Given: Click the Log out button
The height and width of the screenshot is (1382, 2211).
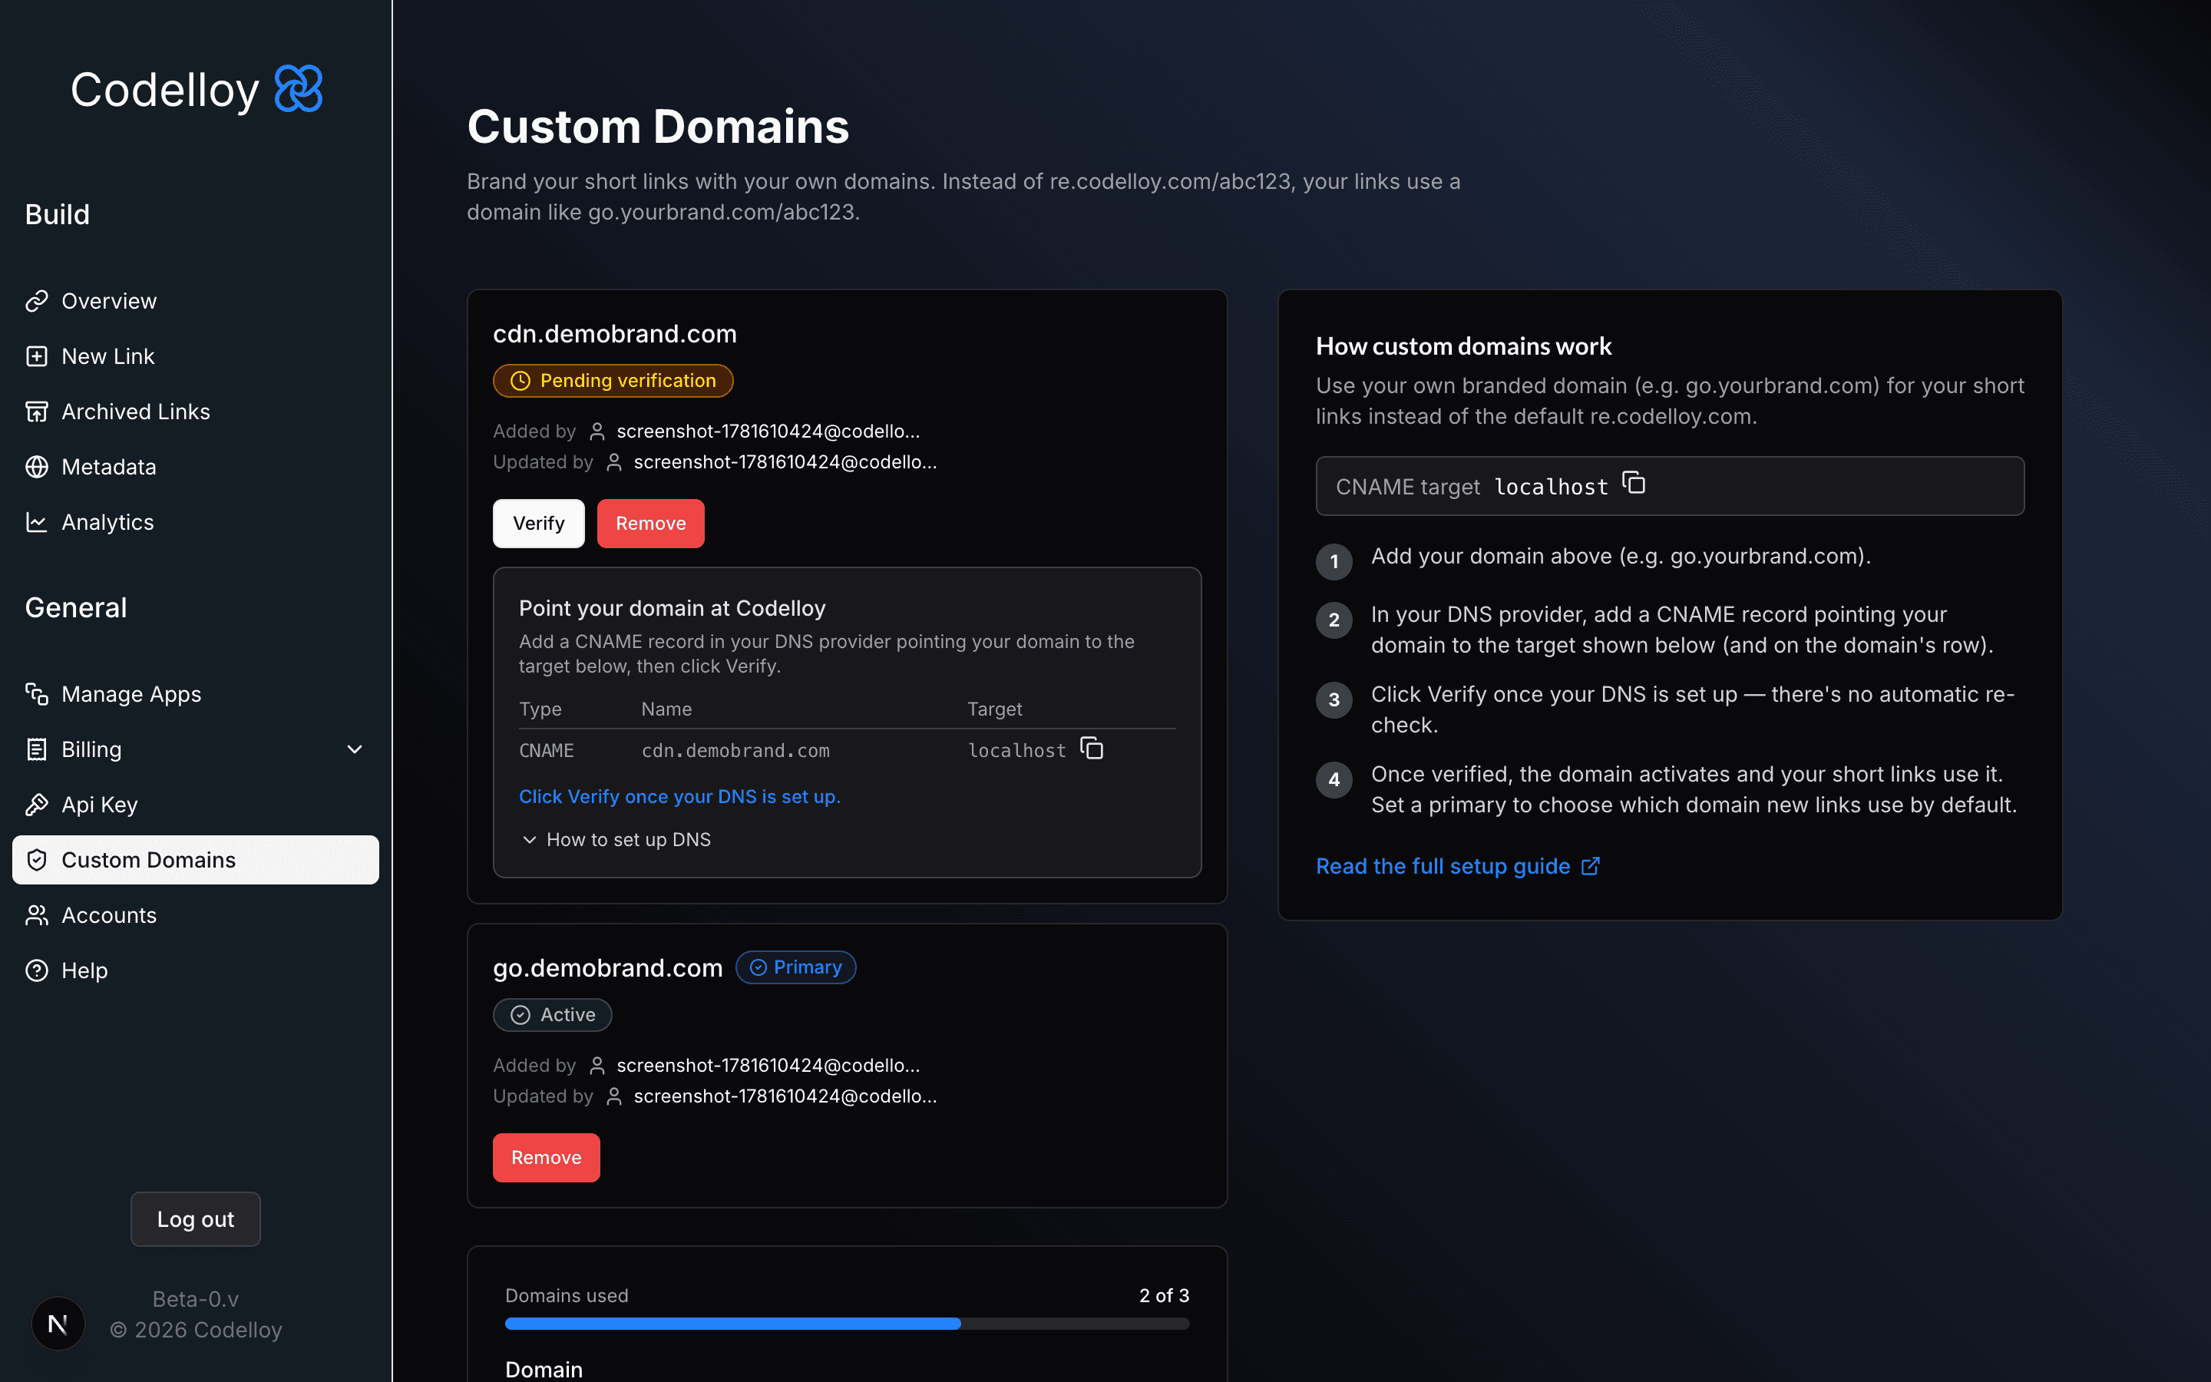Looking at the screenshot, I should (196, 1219).
